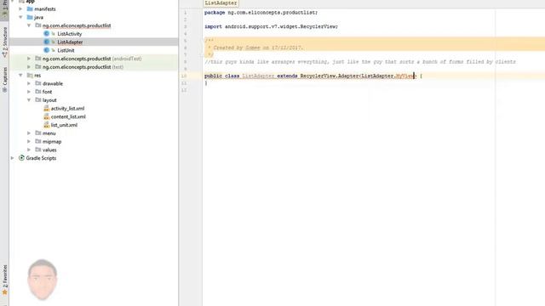Click the Gradle Scripts icon
The image size is (545, 306).
(21, 158)
